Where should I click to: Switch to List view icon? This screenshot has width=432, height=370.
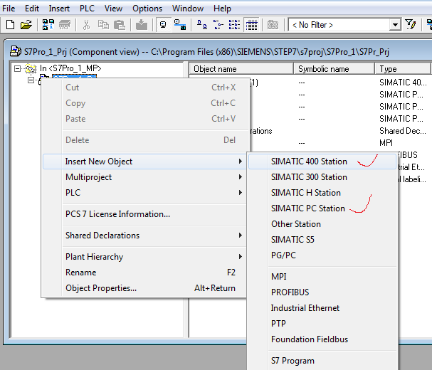point(235,25)
